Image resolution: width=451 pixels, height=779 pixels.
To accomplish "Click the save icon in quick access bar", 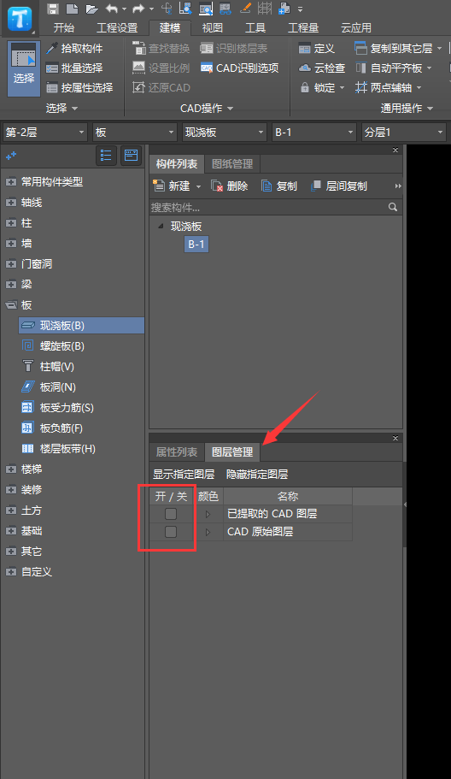I will tap(53, 9).
